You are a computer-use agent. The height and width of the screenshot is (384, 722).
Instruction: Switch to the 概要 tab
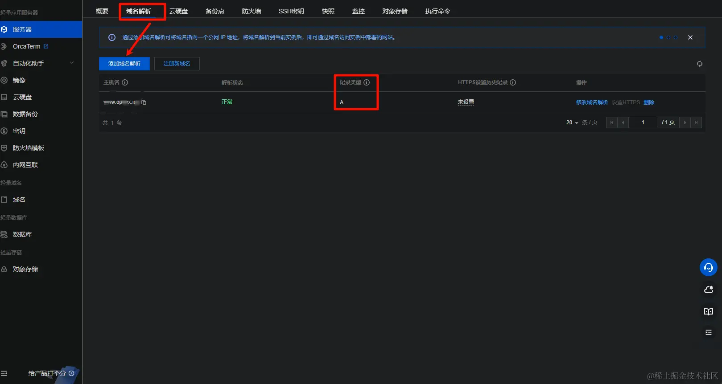(102, 11)
